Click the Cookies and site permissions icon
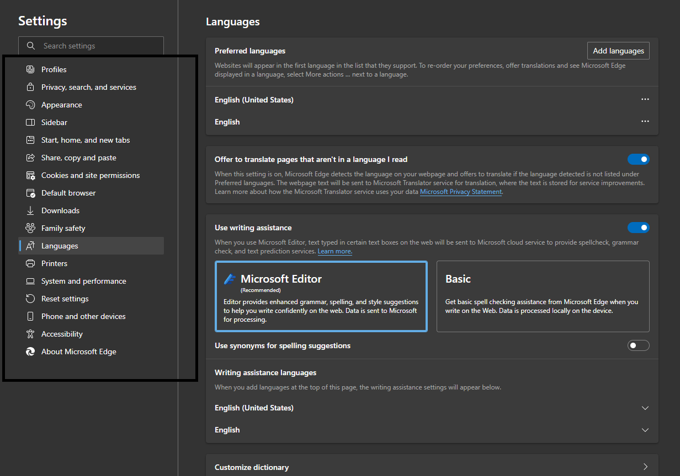Viewport: 680px width, 476px height. tap(30, 175)
